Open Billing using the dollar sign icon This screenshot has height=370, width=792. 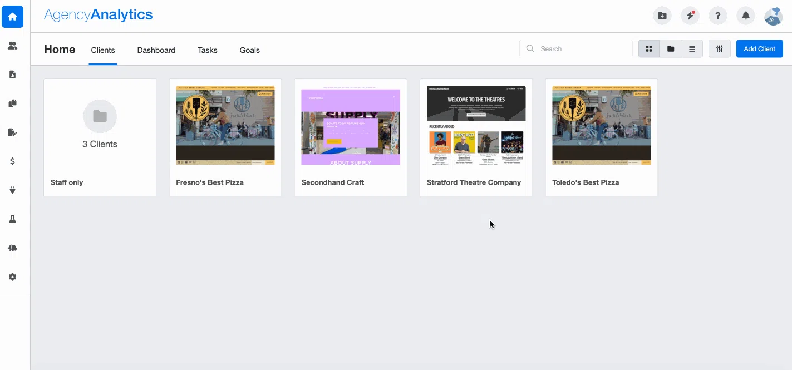point(12,161)
